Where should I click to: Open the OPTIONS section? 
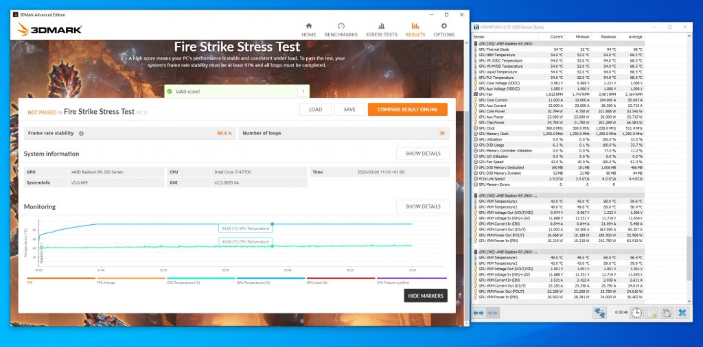coord(444,30)
